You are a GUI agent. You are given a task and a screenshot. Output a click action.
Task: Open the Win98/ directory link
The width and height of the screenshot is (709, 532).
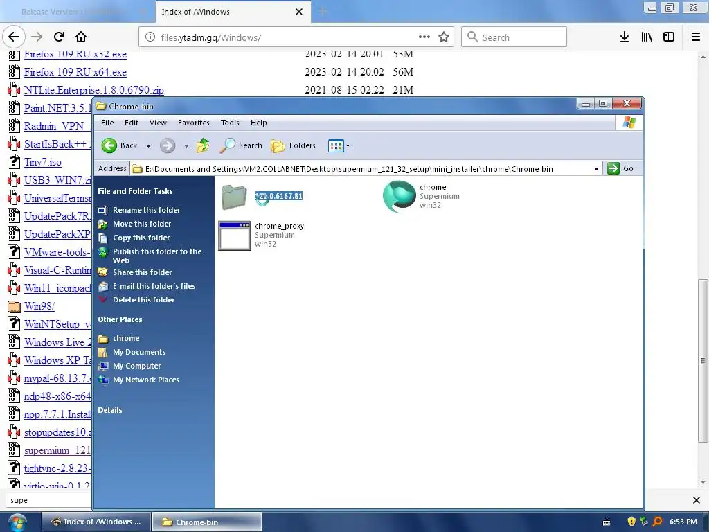(39, 306)
